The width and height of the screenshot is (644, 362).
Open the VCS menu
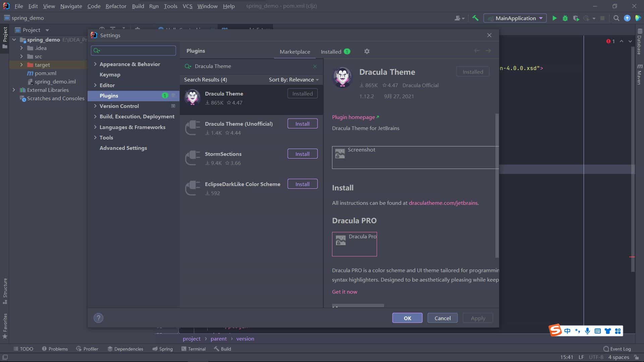point(187,6)
